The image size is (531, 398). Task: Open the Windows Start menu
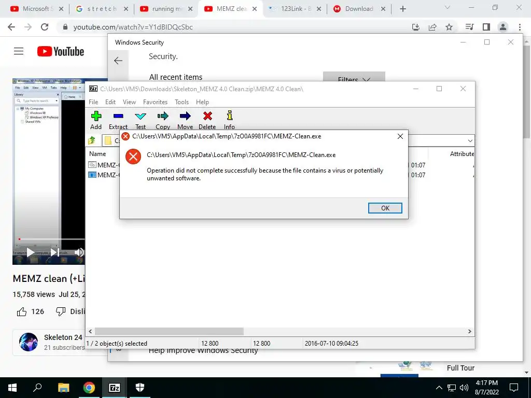(x=12, y=388)
